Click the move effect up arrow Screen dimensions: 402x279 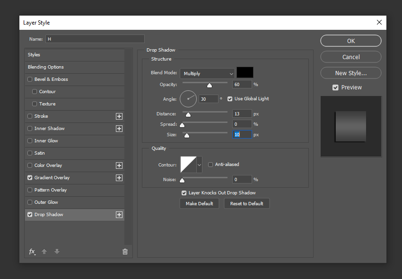click(44, 252)
